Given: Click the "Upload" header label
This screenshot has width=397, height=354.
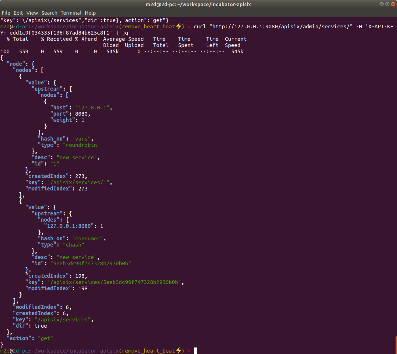Looking at the screenshot, I should tap(134, 45).
